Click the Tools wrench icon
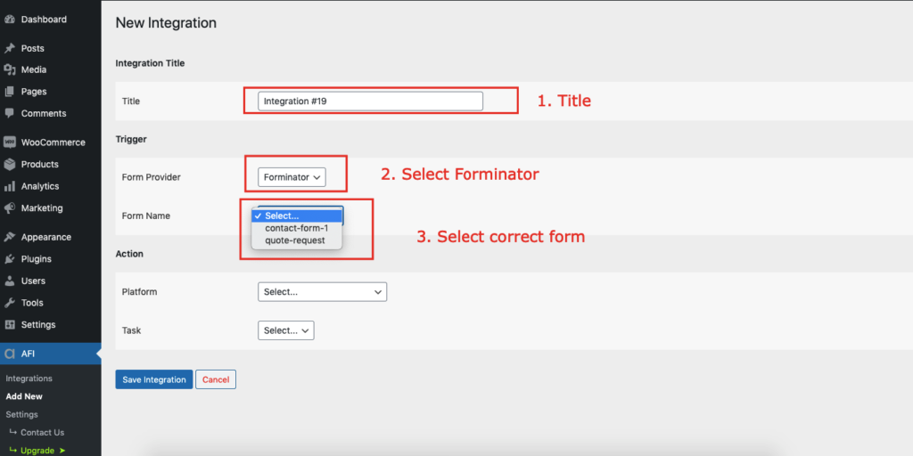The width and height of the screenshot is (913, 456). point(9,303)
